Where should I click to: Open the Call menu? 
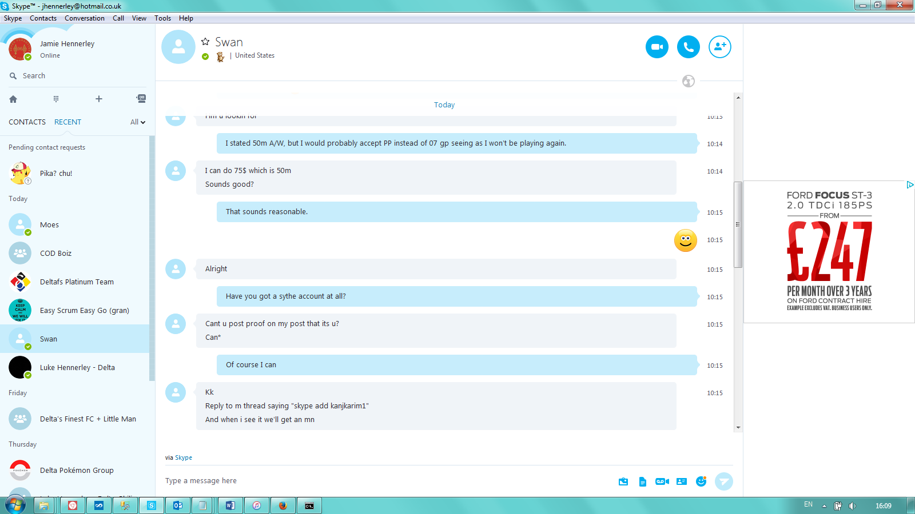(x=118, y=18)
